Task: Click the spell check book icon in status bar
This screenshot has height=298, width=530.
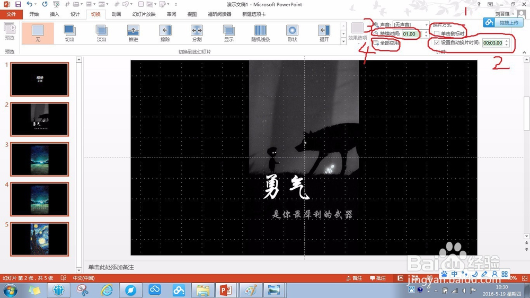Action: pos(64,278)
